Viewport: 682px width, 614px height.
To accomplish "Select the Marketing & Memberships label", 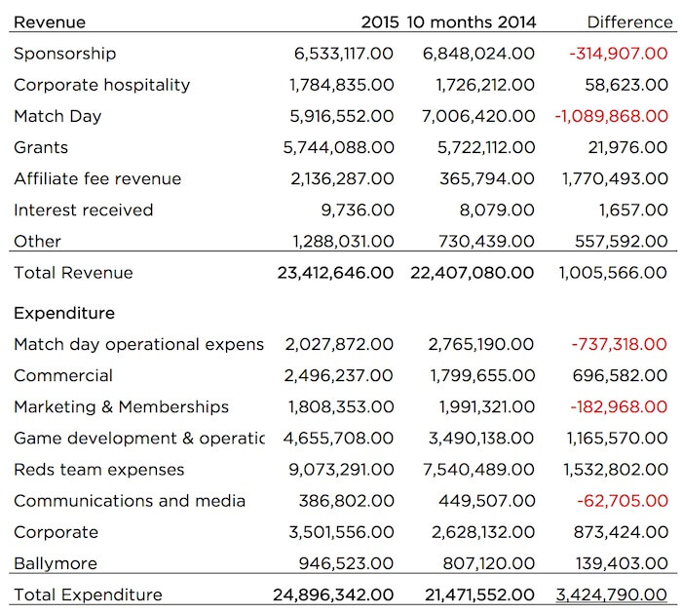I will (x=122, y=406).
